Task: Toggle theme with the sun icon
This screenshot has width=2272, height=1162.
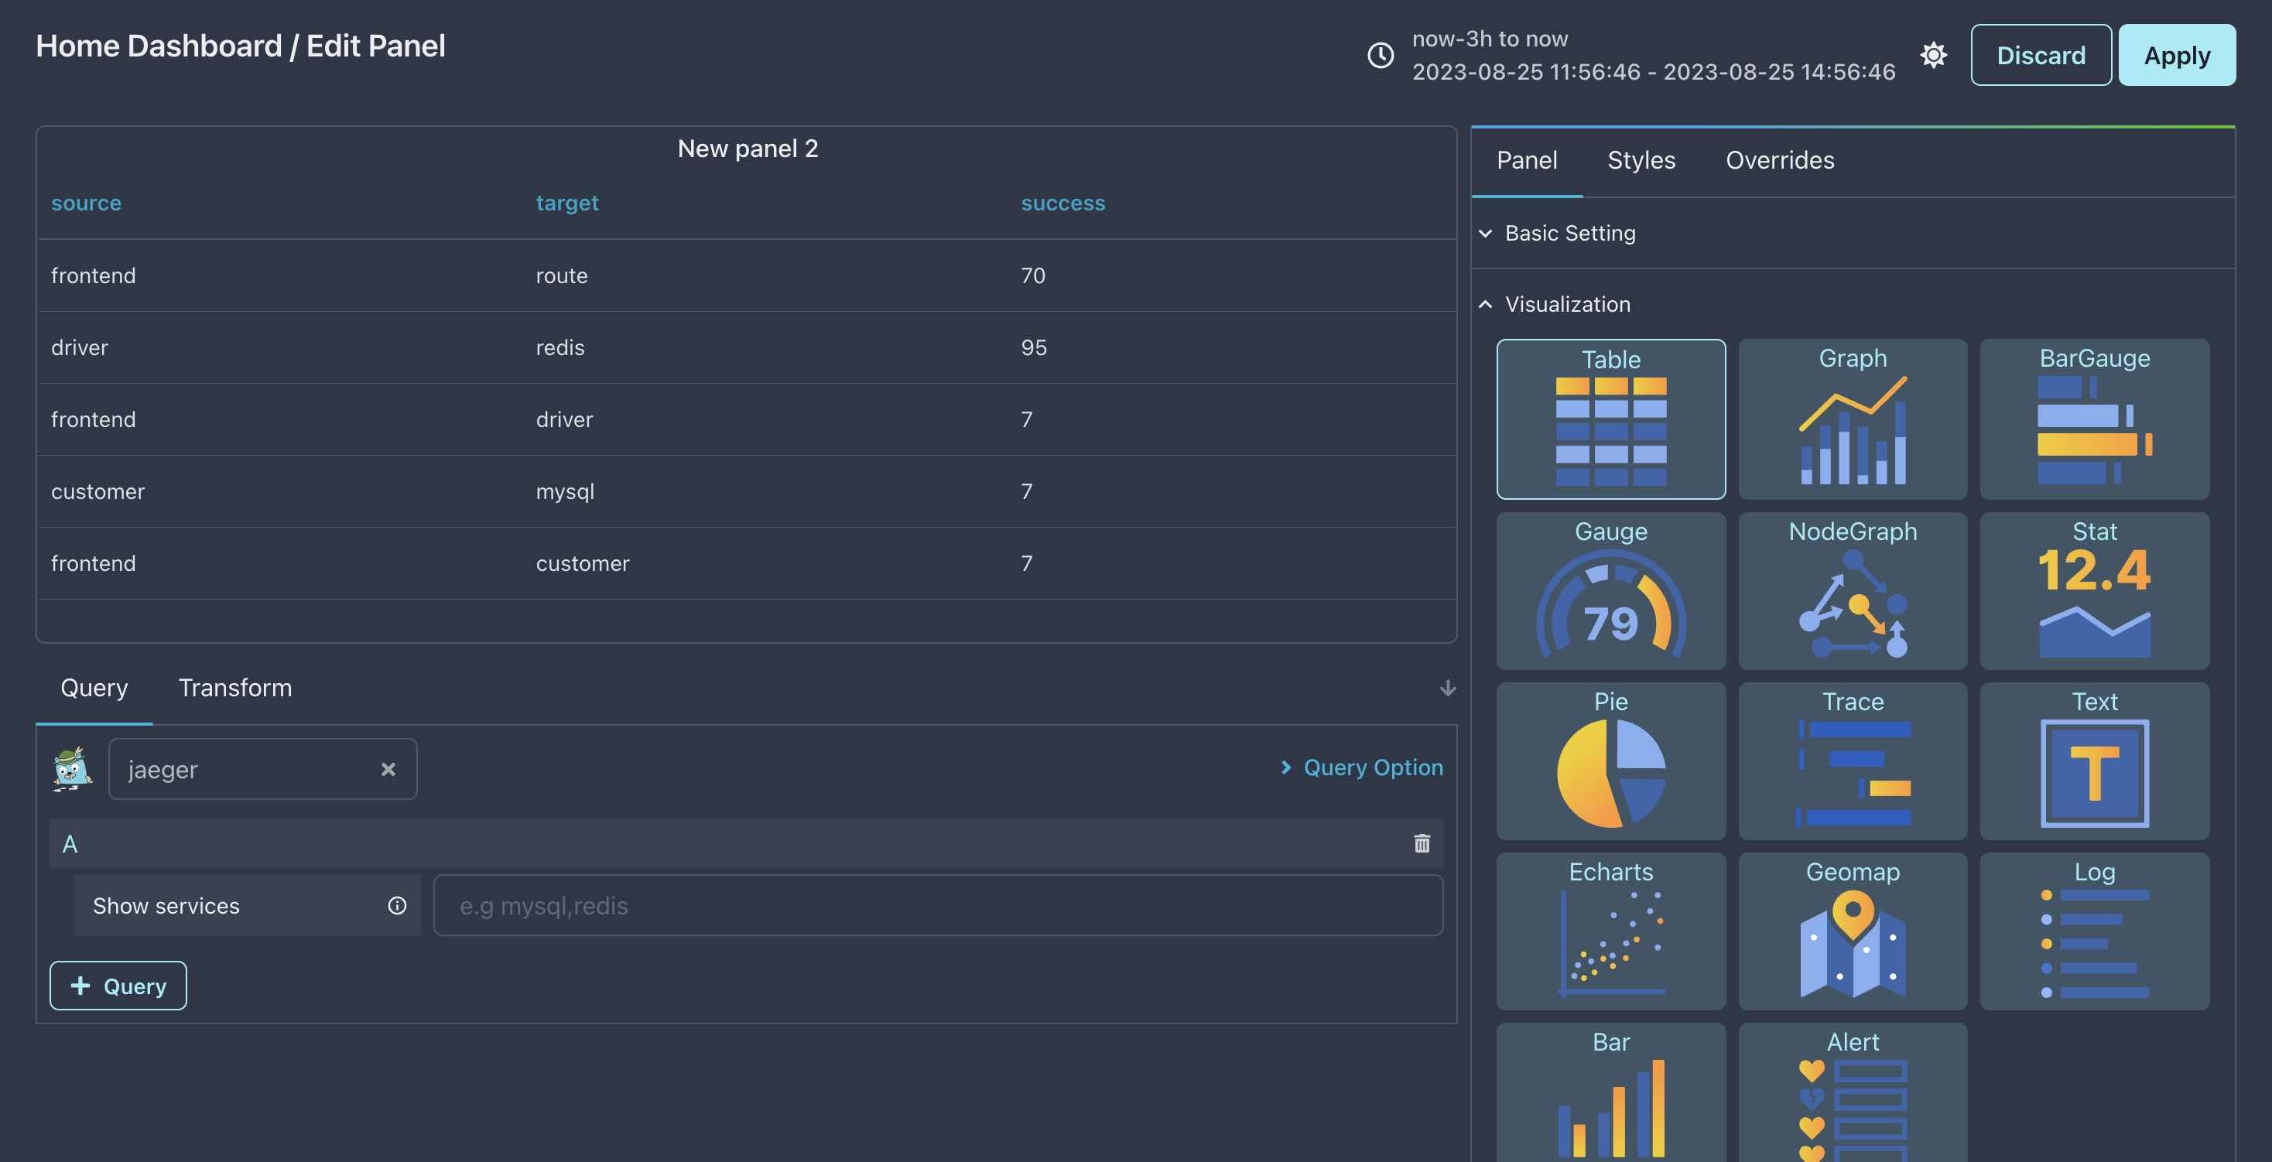Action: (x=1933, y=55)
